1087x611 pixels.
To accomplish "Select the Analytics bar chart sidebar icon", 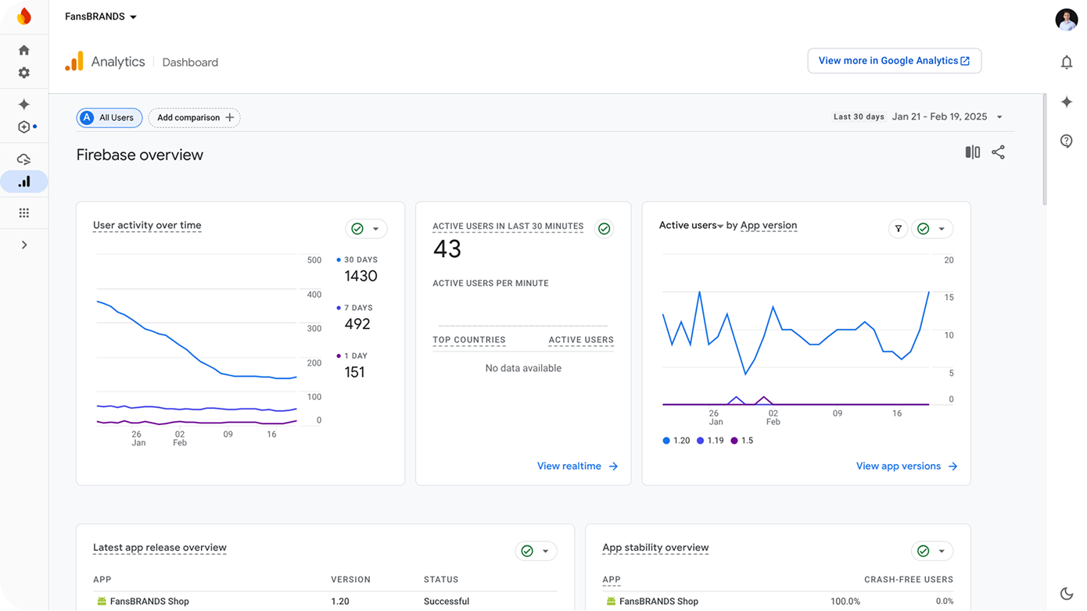I will (24, 182).
